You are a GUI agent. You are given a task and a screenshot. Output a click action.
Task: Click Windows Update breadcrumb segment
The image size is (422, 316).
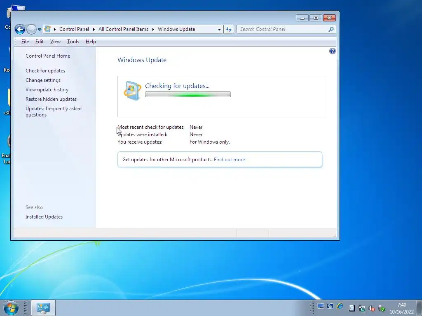(176, 29)
